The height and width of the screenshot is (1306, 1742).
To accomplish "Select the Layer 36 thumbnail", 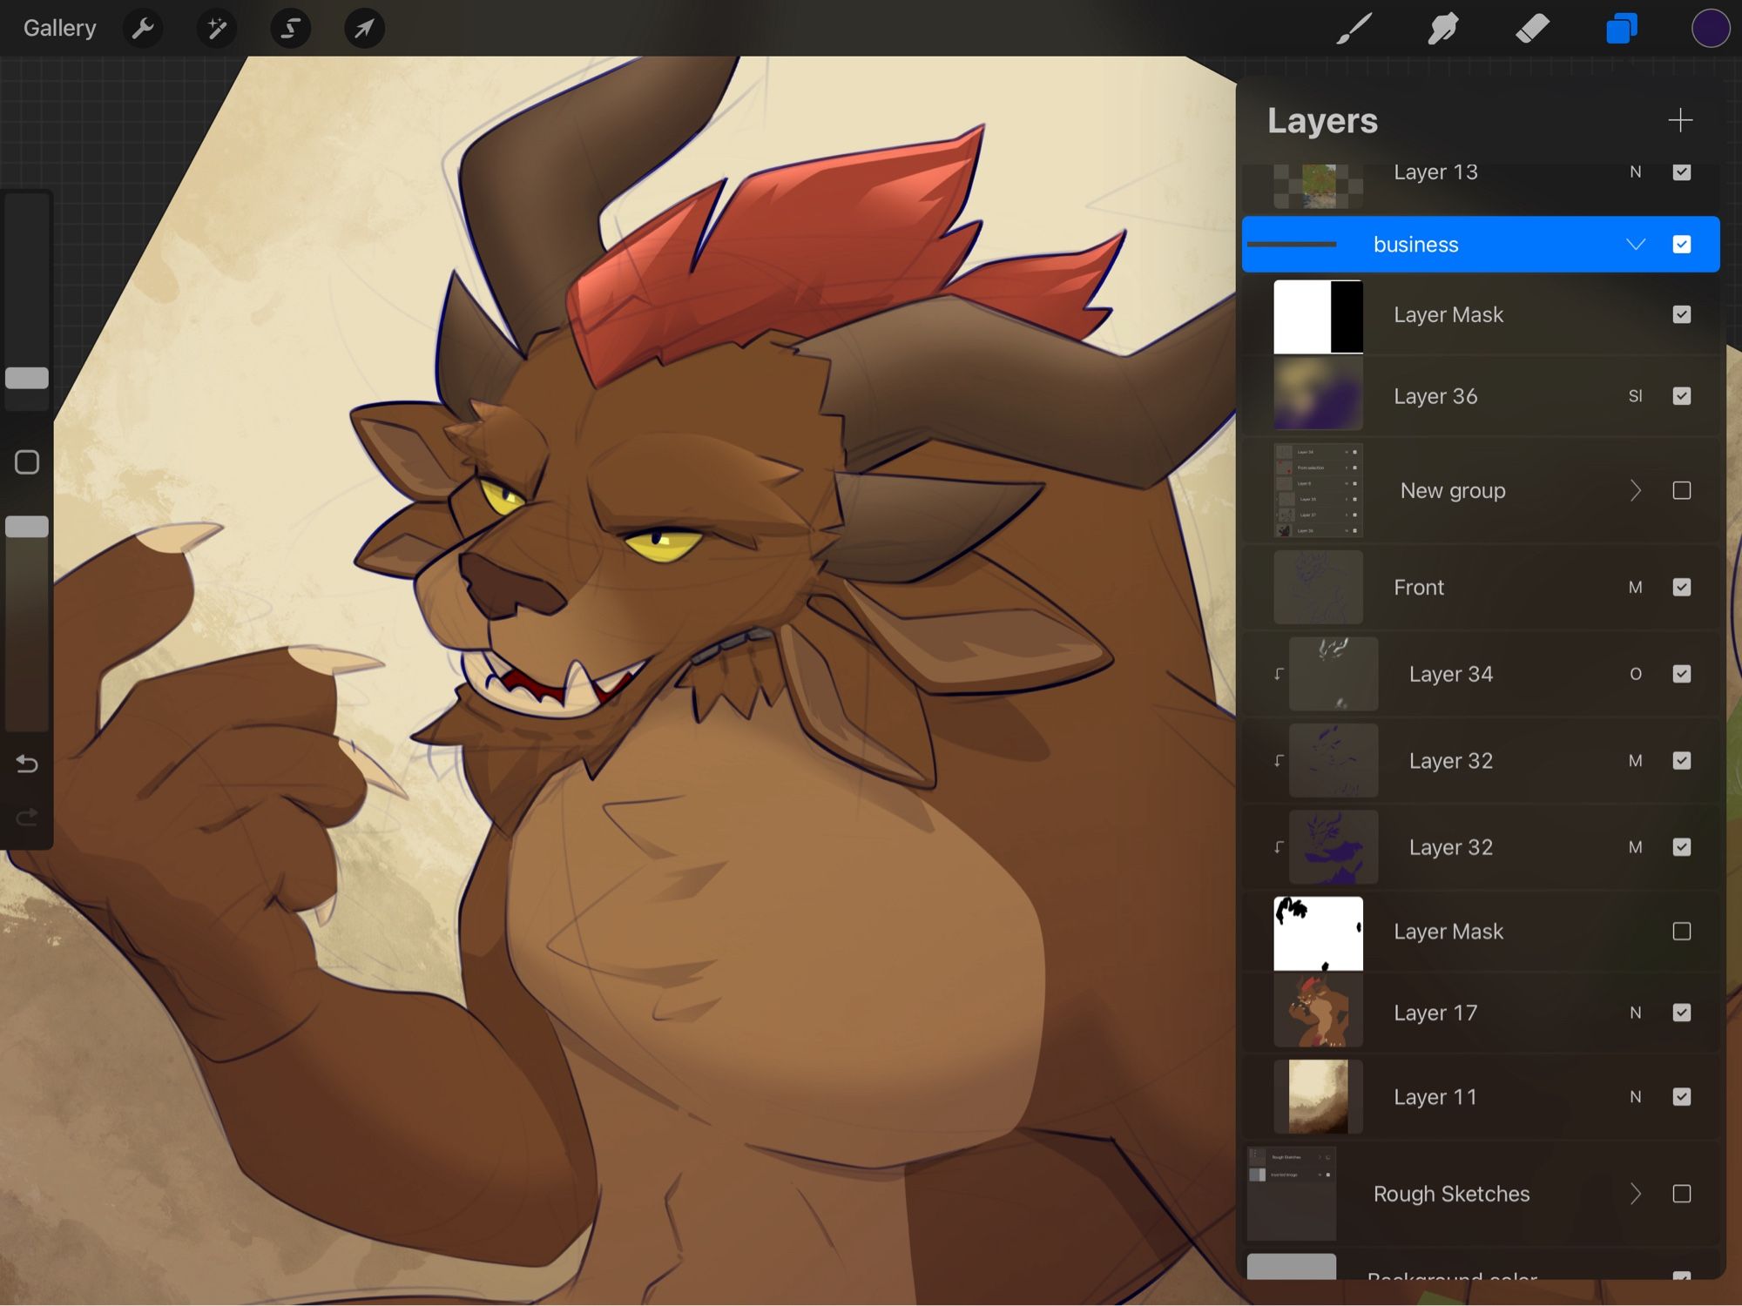I will pyautogui.click(x=1318, y=396).
